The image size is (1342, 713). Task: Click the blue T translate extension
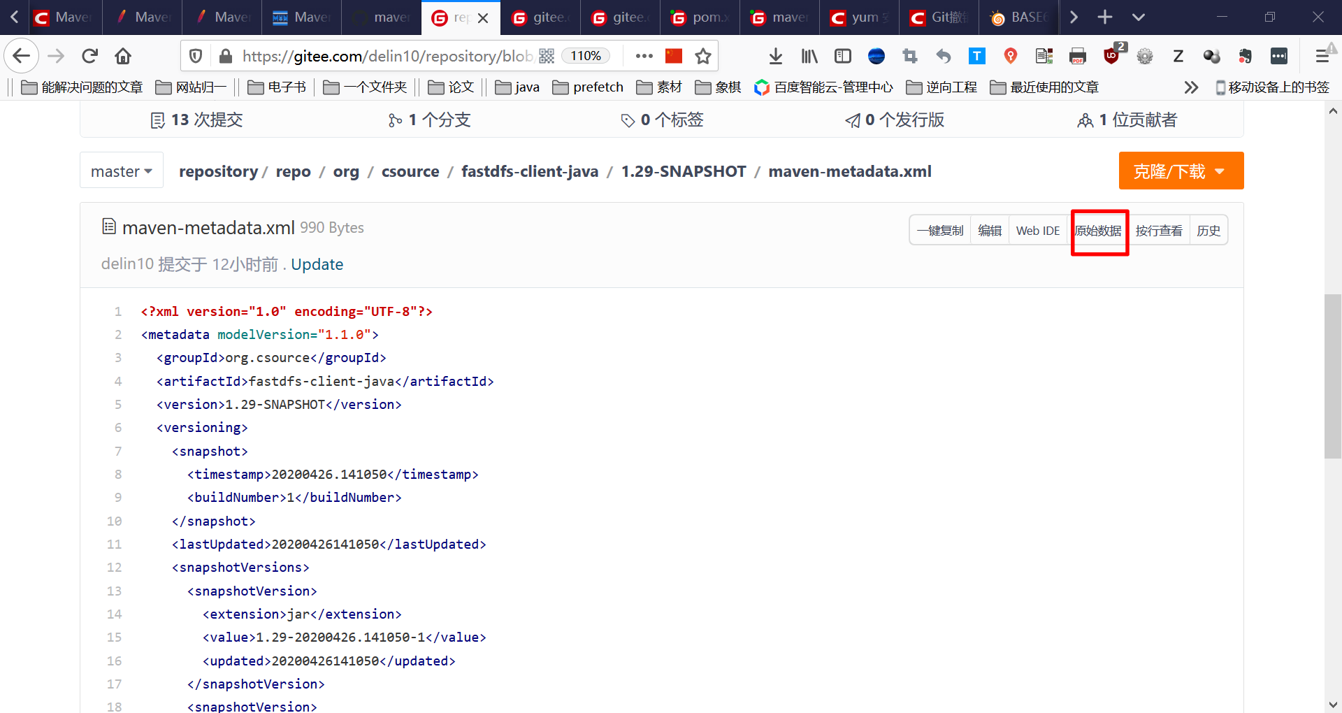976,56
